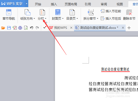The height and width of the screenshot is (101, 138).
Task: Switch to the 页面布局 ribbon tab
Action: 71,4
